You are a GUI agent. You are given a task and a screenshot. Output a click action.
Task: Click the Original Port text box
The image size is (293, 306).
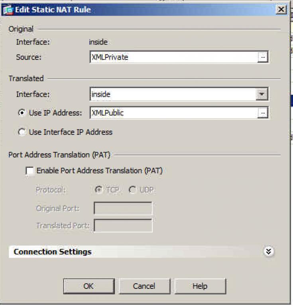(x=123, y=208)
